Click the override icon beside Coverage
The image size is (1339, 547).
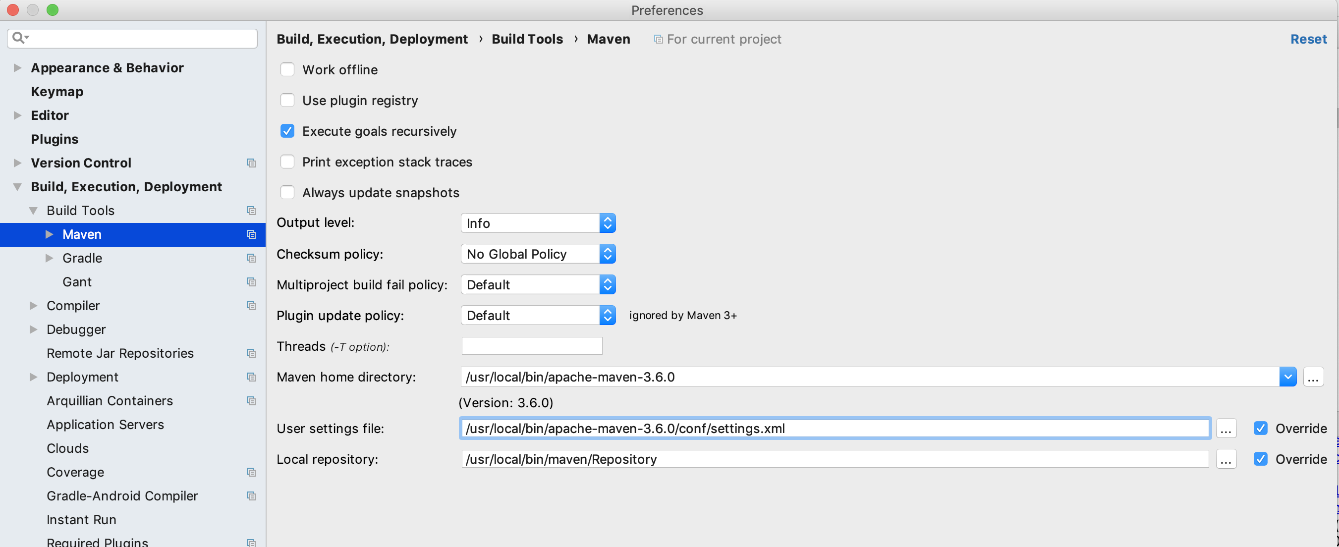(252, 472)
